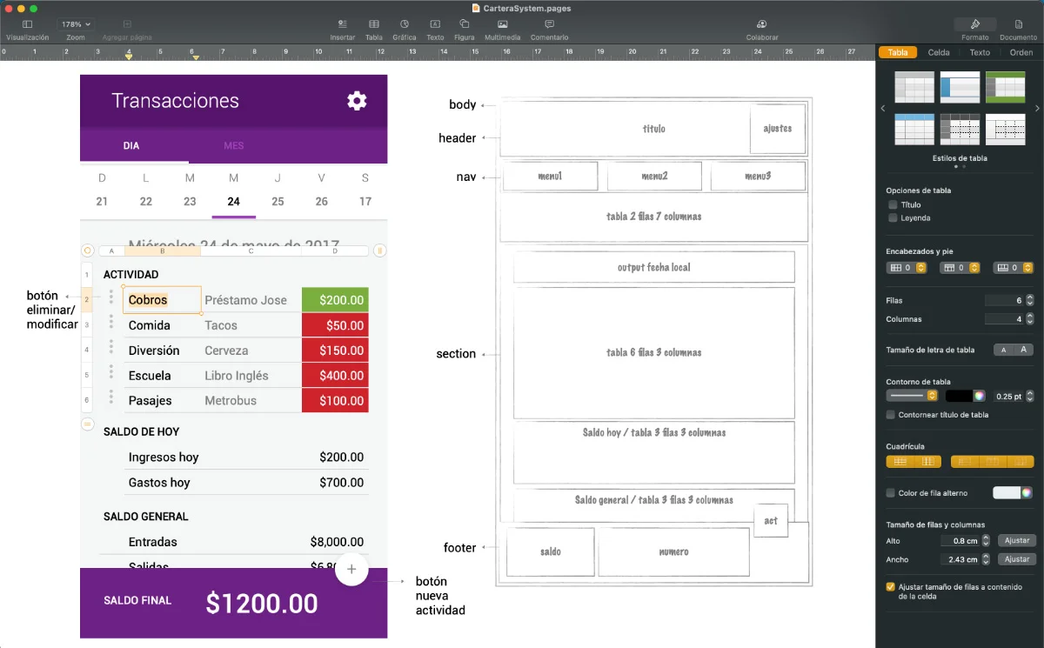
Task: Add a note with Comentario icon
Action: 549,24
